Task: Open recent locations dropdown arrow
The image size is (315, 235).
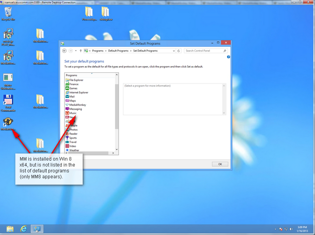Action: pyautogui.click(x=76, y=51)
